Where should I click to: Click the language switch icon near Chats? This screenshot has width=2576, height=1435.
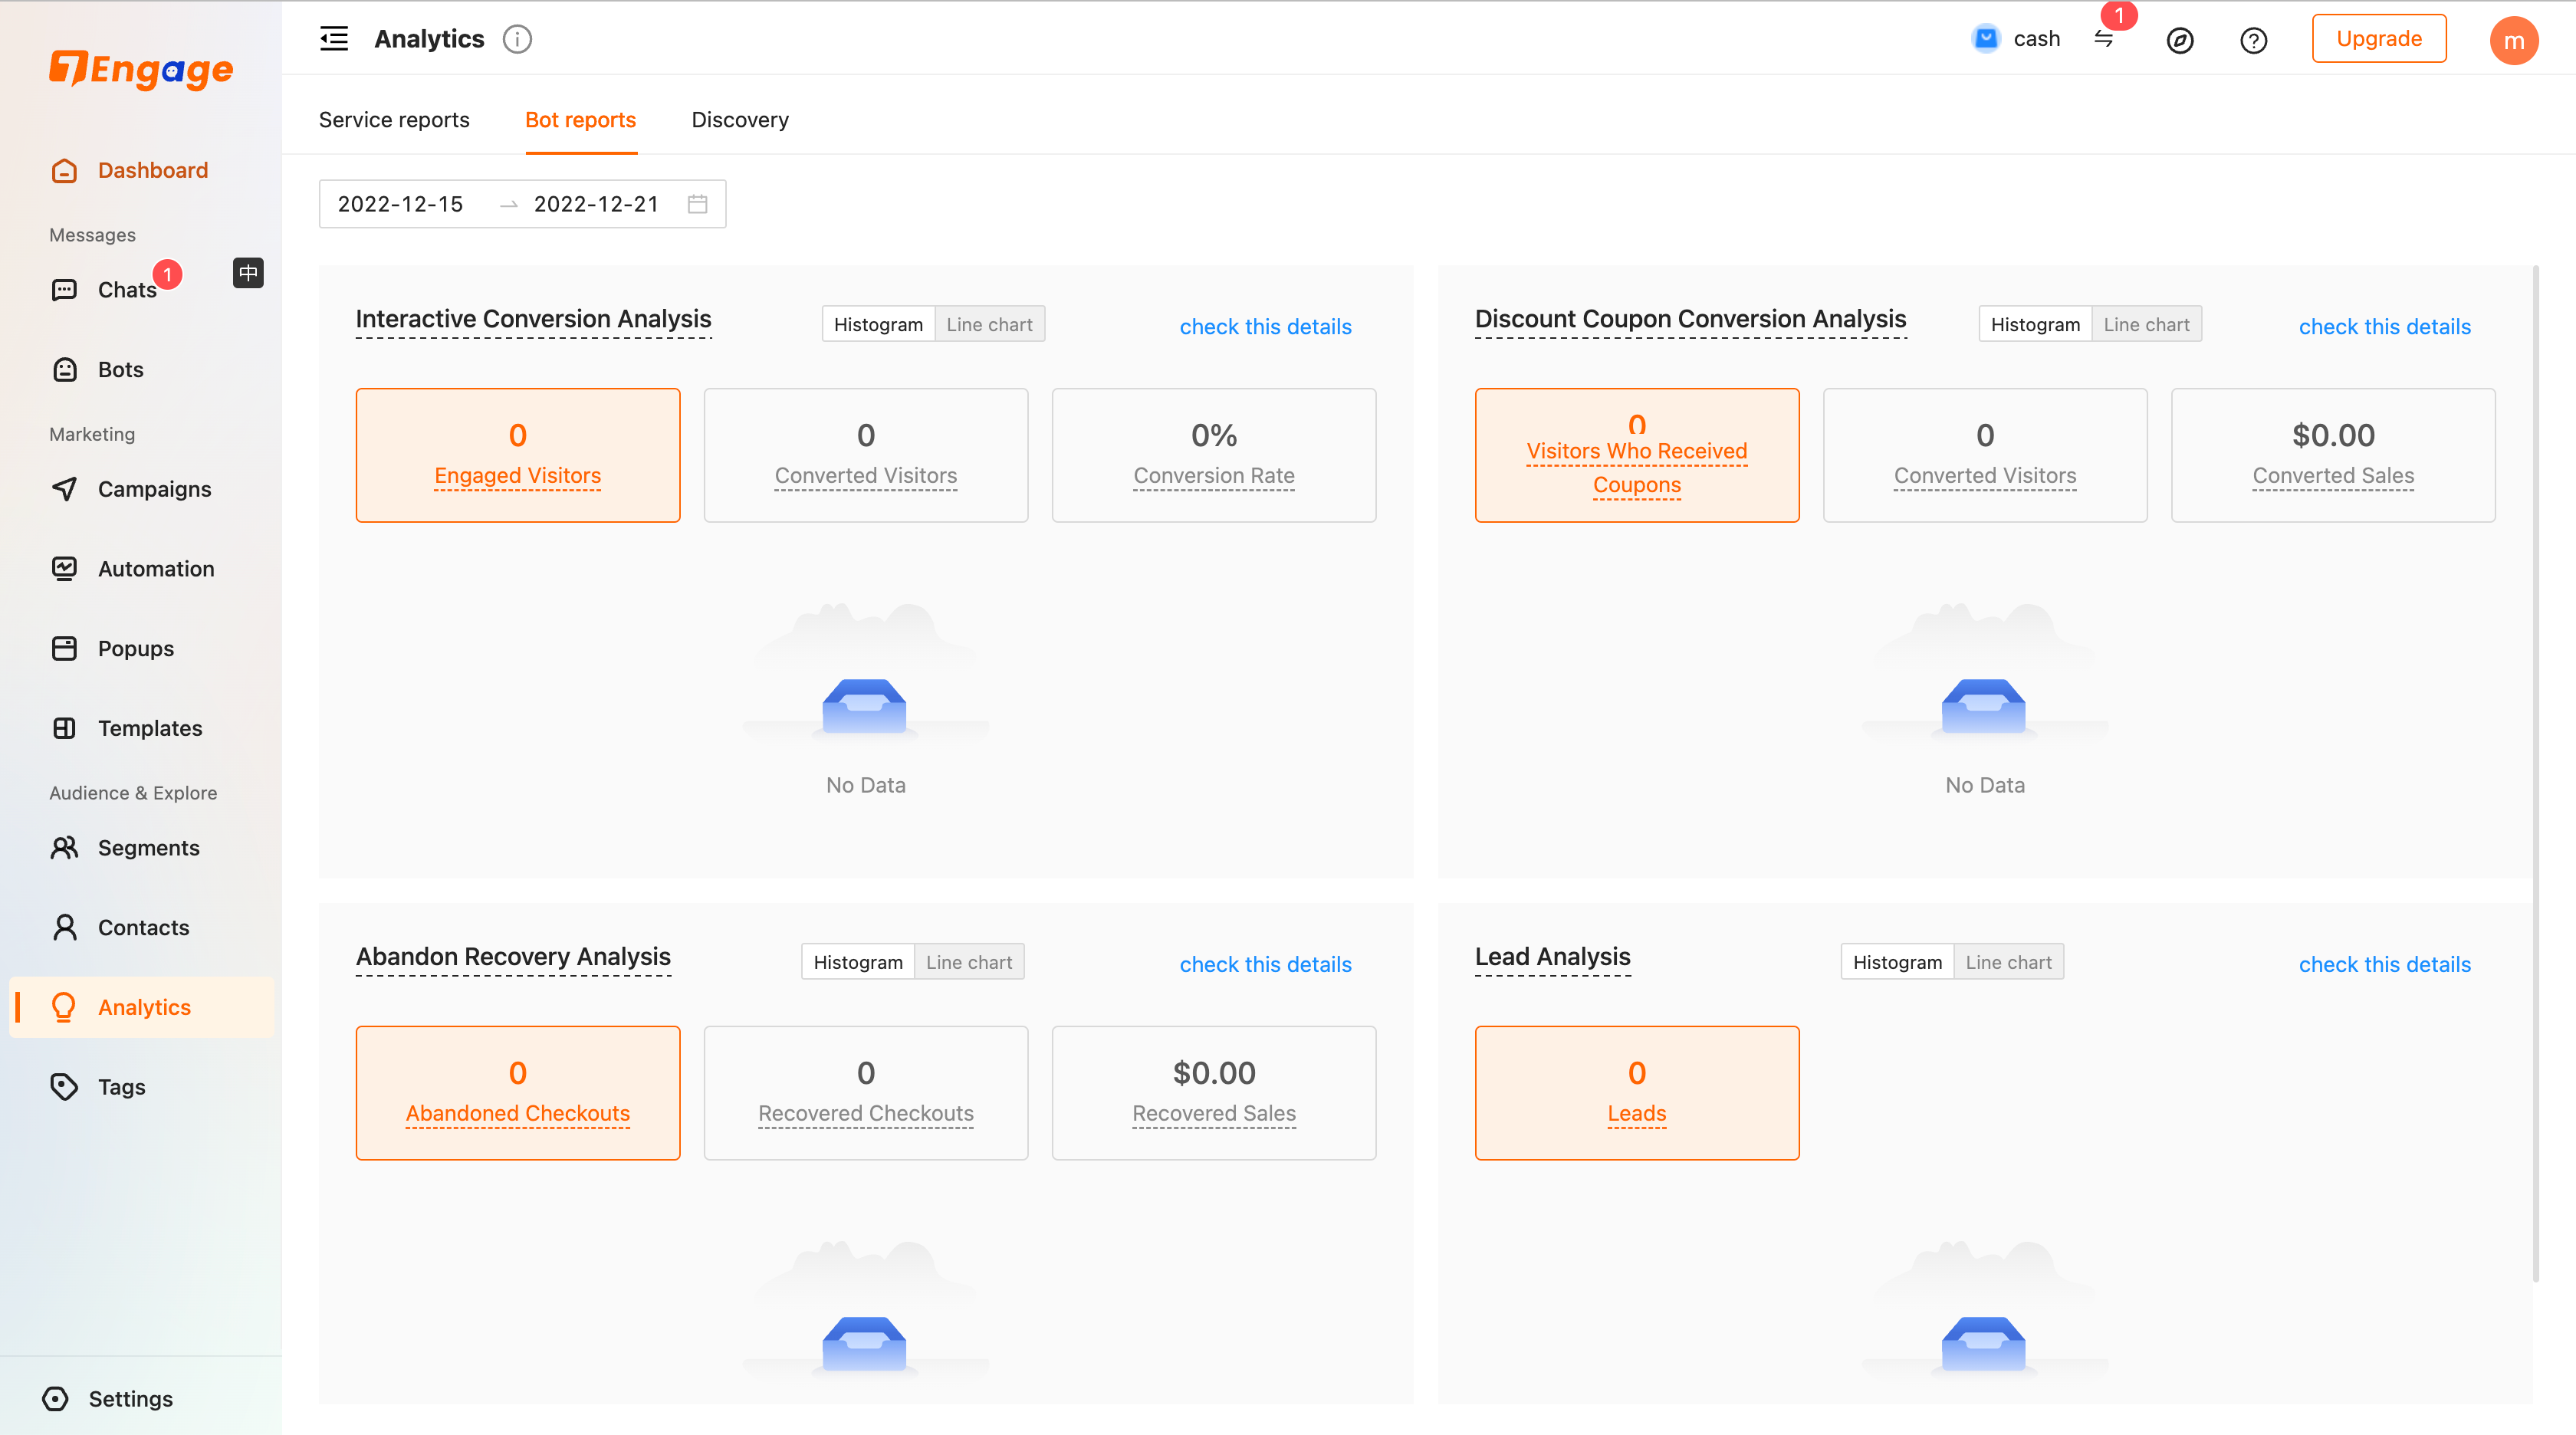(248, 272)
